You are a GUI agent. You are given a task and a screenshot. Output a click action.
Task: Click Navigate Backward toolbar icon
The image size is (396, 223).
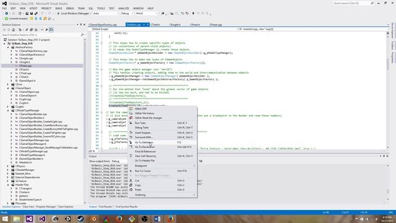tap(7, 14)
